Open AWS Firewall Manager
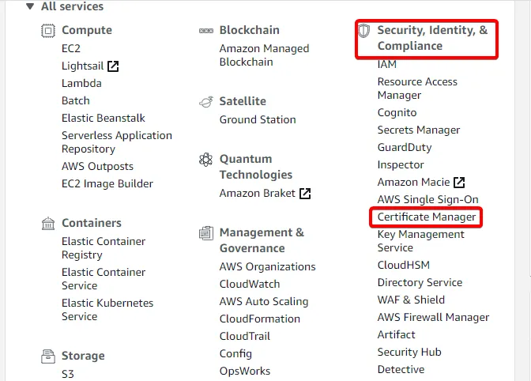 click(x=434, y=317)
